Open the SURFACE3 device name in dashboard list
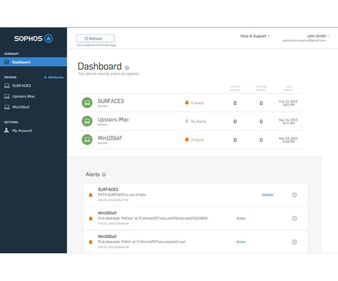338x281 pixels. [x=111, y=101]
